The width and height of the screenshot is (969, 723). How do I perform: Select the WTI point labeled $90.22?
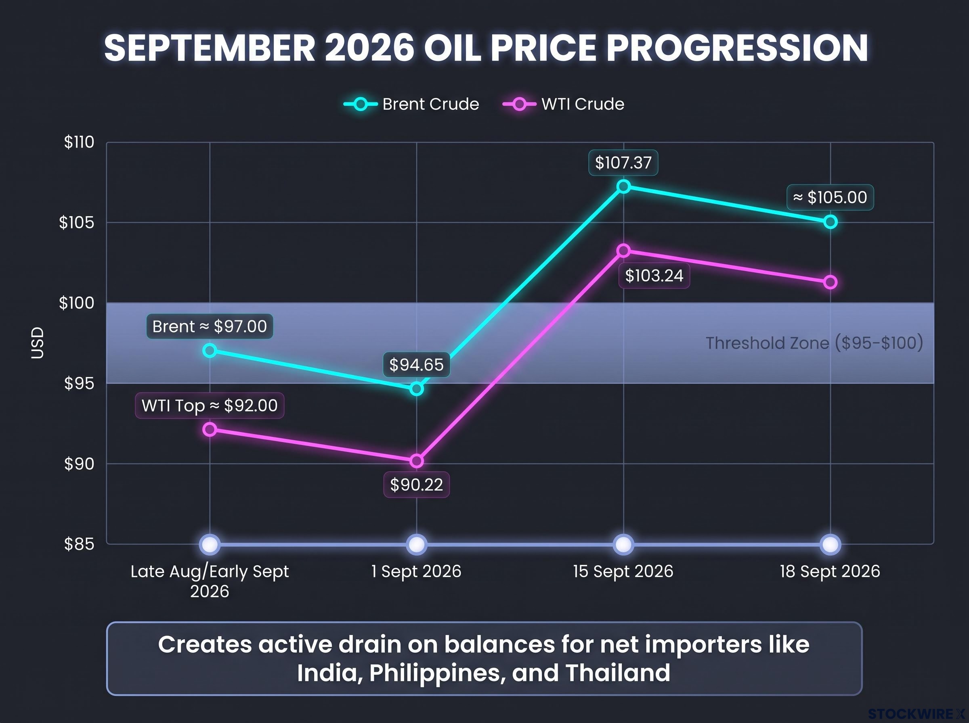click(416, 461)
